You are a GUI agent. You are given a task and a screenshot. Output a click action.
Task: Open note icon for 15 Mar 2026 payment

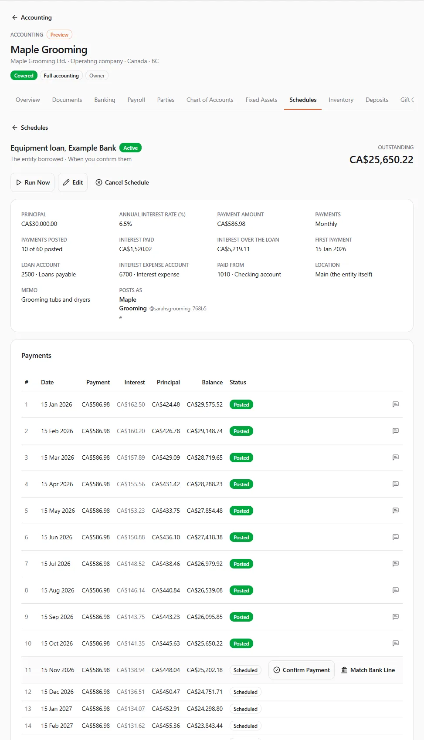coord(396,457)
